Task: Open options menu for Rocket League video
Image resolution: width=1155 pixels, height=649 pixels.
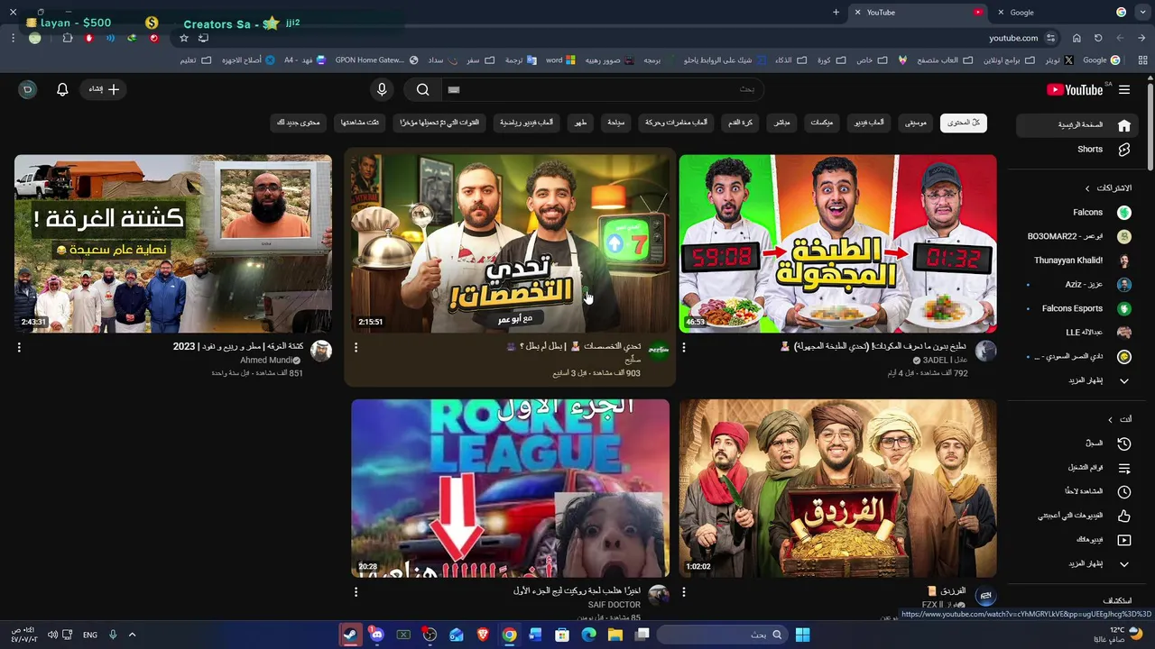Action: point(356,592)
